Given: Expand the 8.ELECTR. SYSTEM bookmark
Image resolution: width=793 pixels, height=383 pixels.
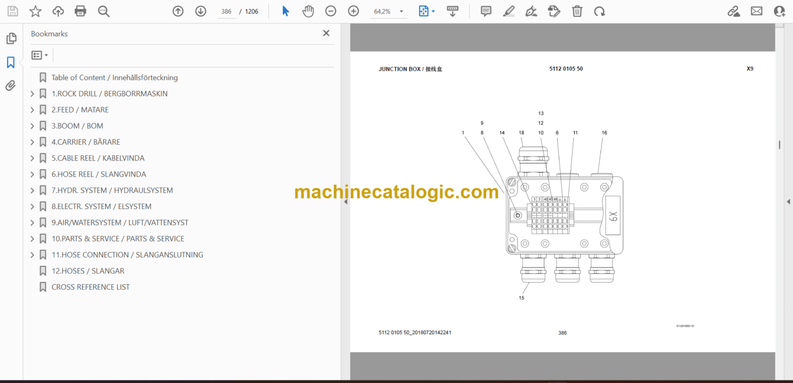Looking at the screenshot, I should [32, 206].
